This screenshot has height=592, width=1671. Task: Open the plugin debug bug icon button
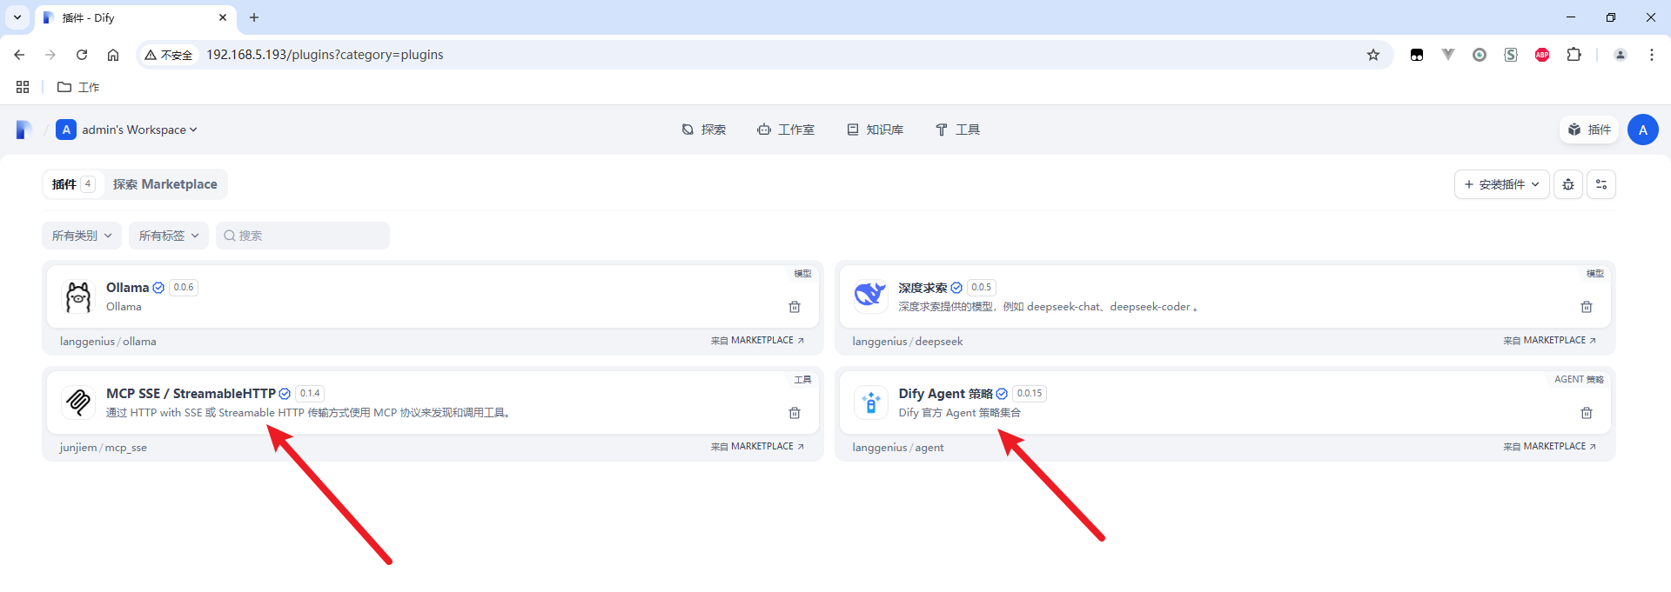(x=1568, y=184)
